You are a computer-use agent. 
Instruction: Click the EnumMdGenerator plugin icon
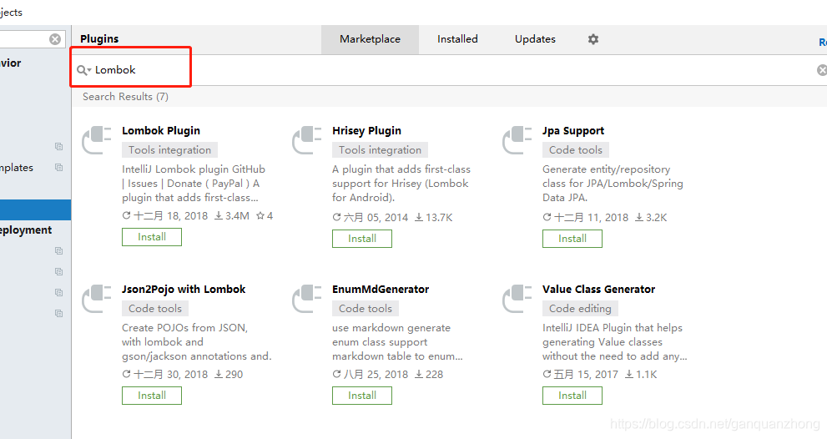[x=307, y=299]
